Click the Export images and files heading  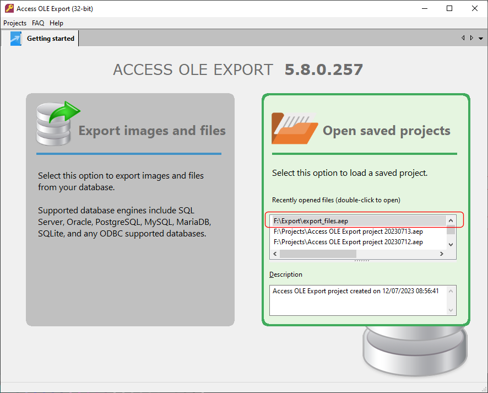point(152,131)
